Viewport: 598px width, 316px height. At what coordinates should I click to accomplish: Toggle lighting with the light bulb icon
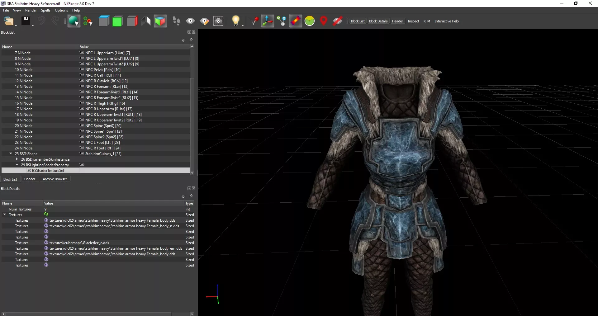pyautogui.click(x=236, y=21)
